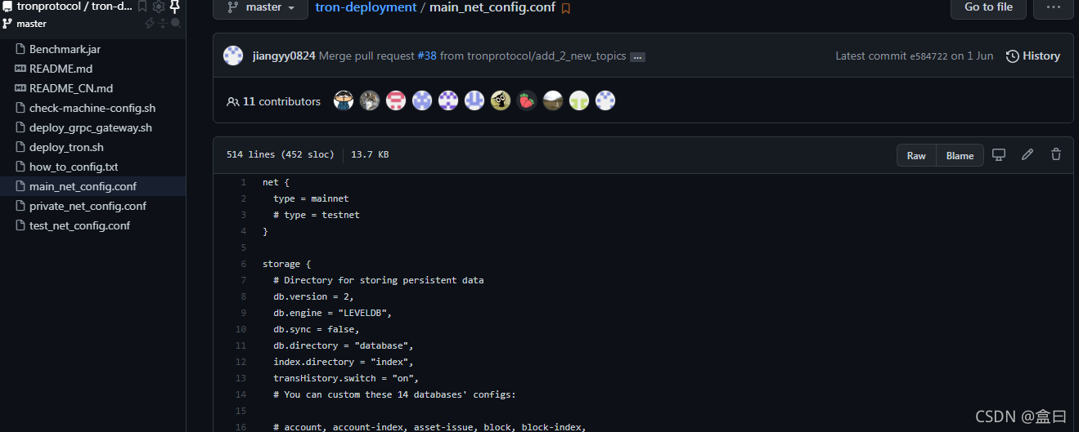The image size is (1079, 432).
Task: Click the markdown icon beside README_CN.md
Action: tap(20, 88)
